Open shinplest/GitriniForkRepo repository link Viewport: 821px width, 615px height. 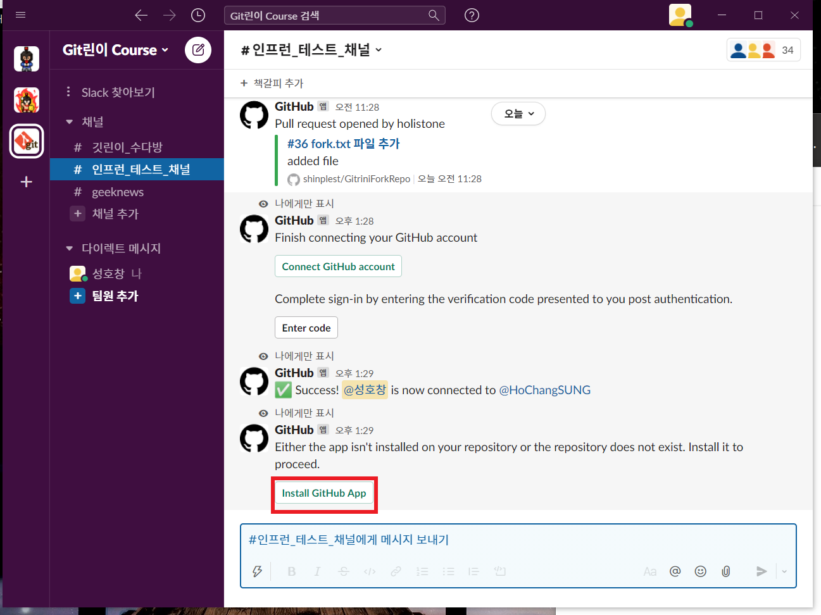pyautogui.click(x=356, y=179)
